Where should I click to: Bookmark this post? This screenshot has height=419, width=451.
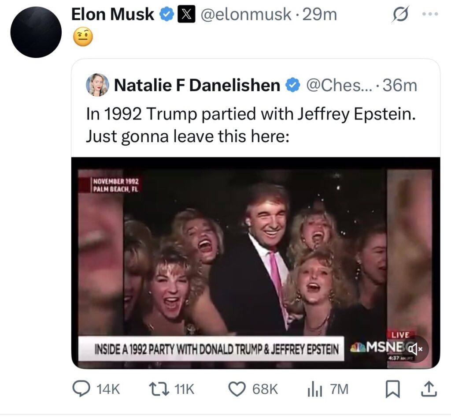[392, 389]
